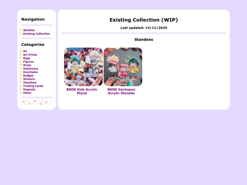Select the Music category
The height and width of the screenshot is (185, 247).
click(x=27, y=65)
